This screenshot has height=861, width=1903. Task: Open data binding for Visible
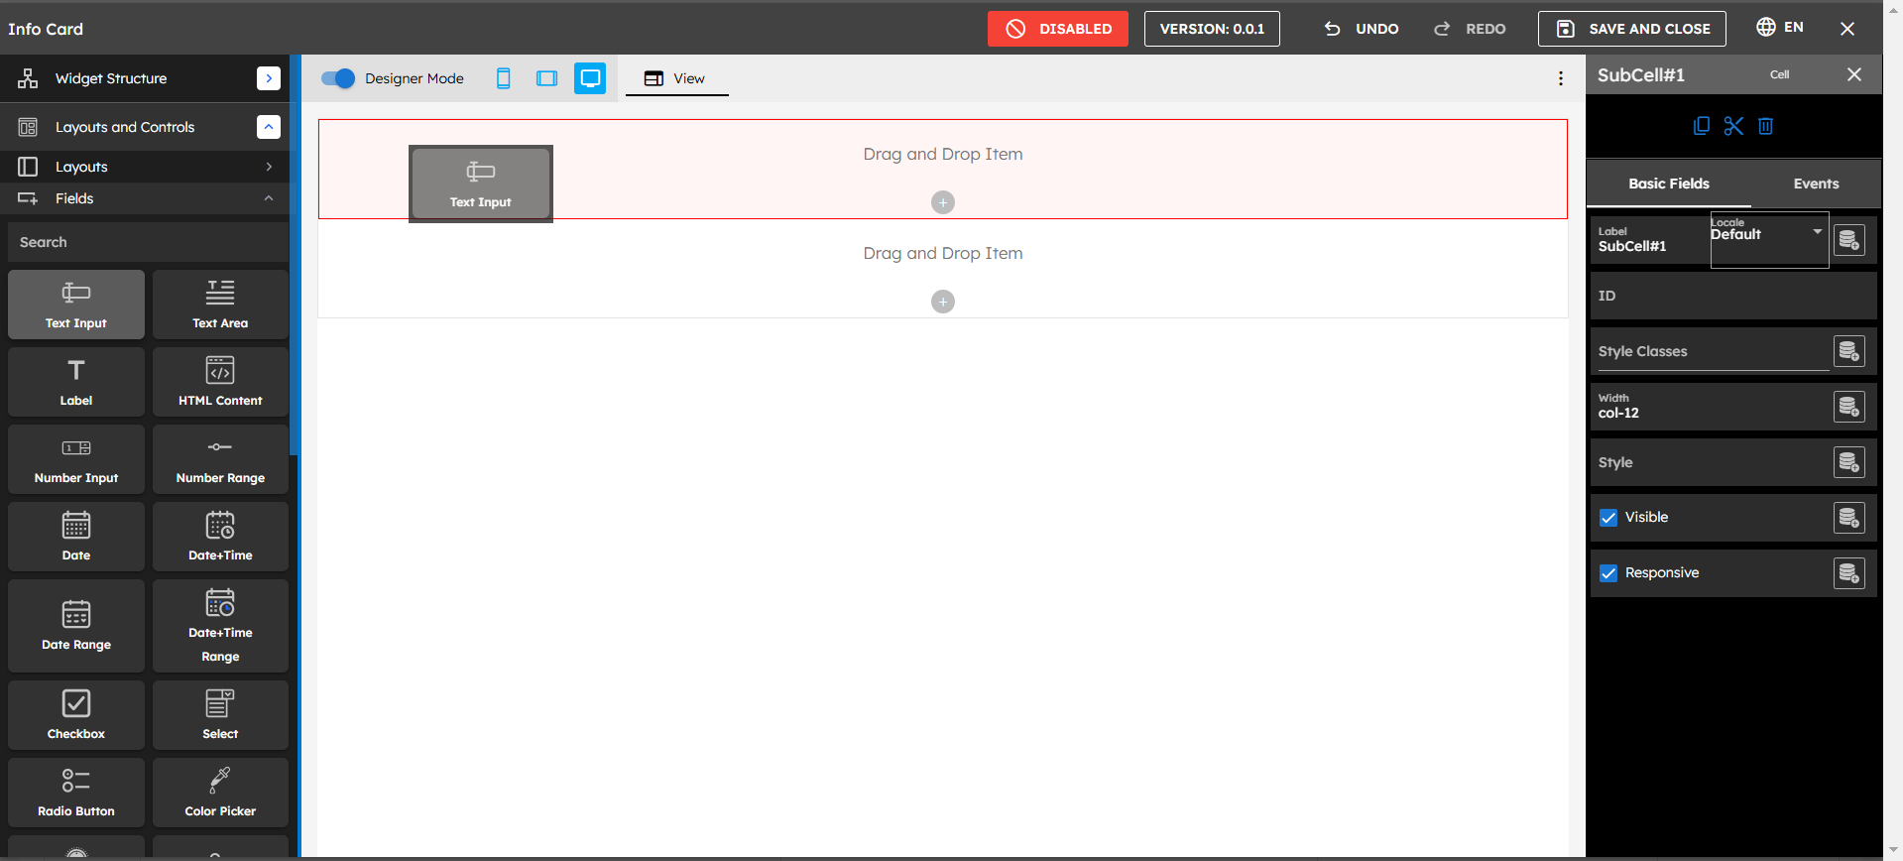pyautogui.click(x=1849, y=518)
